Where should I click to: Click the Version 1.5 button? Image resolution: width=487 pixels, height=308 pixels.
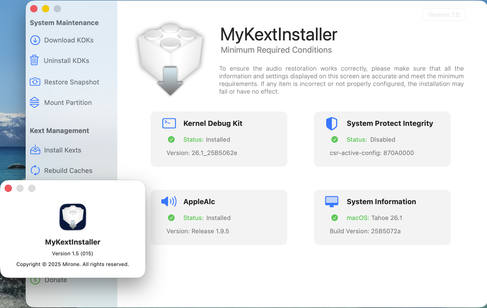pos(444,15)
